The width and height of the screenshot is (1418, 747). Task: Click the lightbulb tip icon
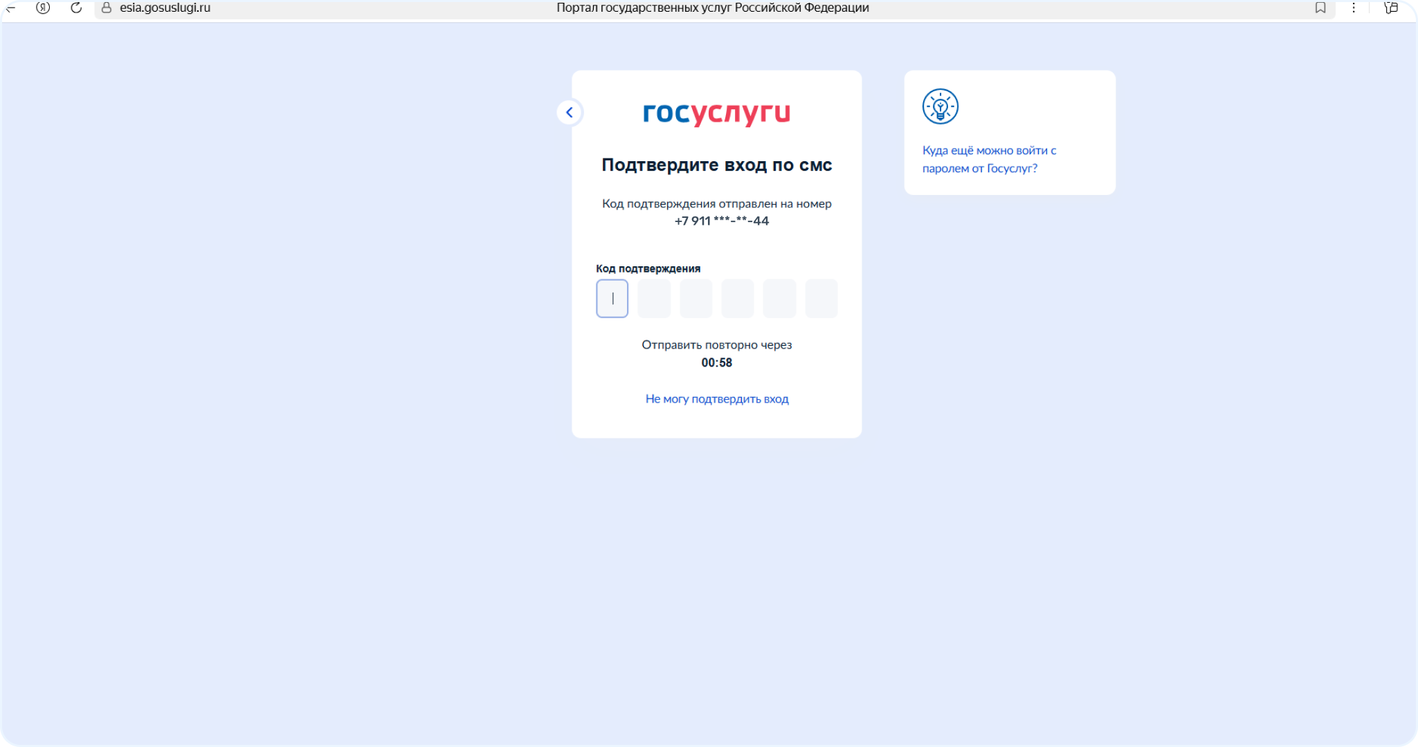click(940, 107)
